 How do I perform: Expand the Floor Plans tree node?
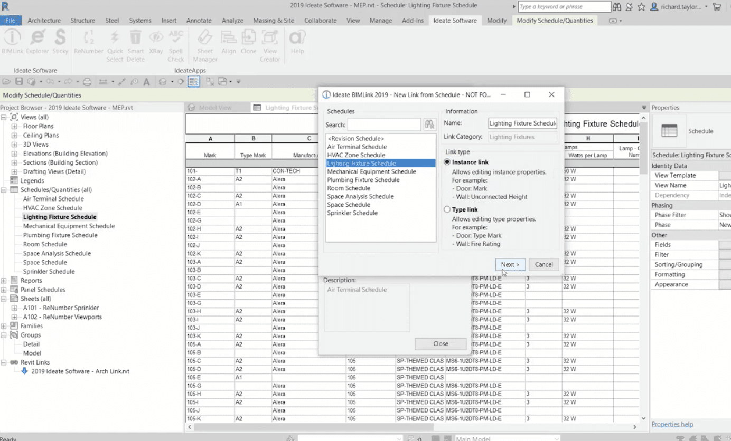pyautogui.click(x=14, y=127)
